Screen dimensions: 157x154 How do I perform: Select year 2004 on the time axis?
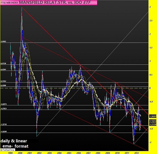59,153
